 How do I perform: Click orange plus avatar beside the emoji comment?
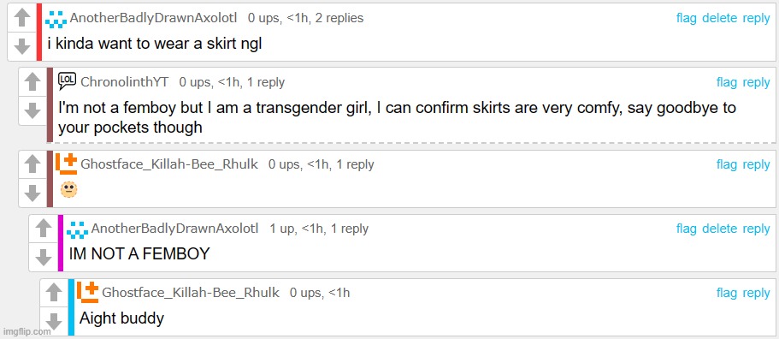click(67, 164)
